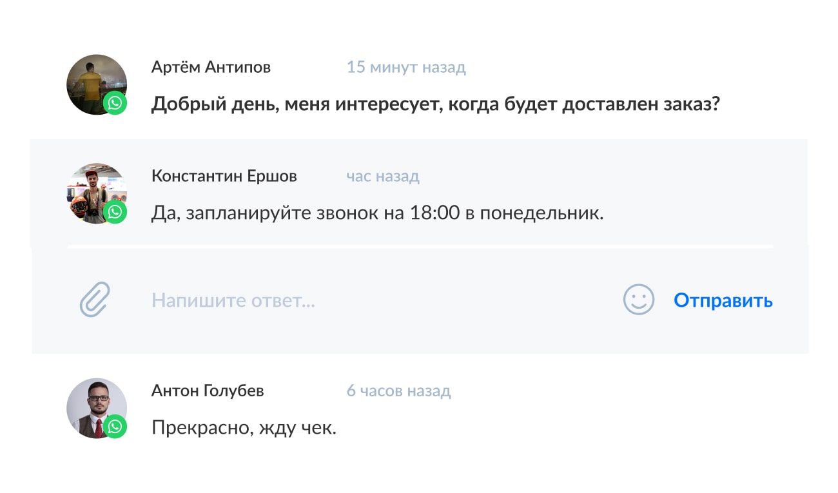Open the message about order delivery
The width and height of the screenshot is (838, 493).
435,104
